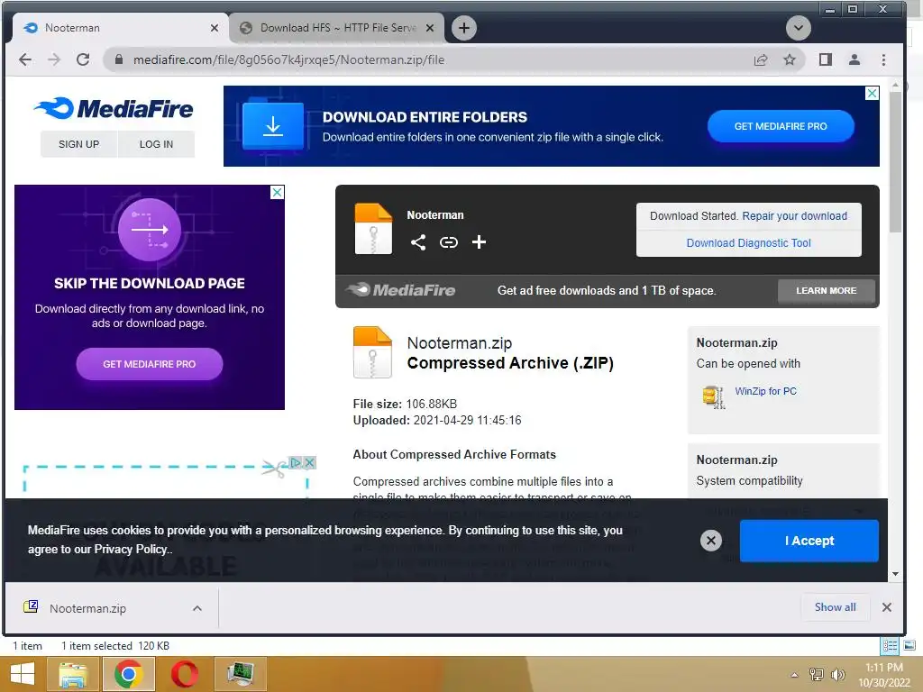Click the I Accept cookies button

(809, 541)
